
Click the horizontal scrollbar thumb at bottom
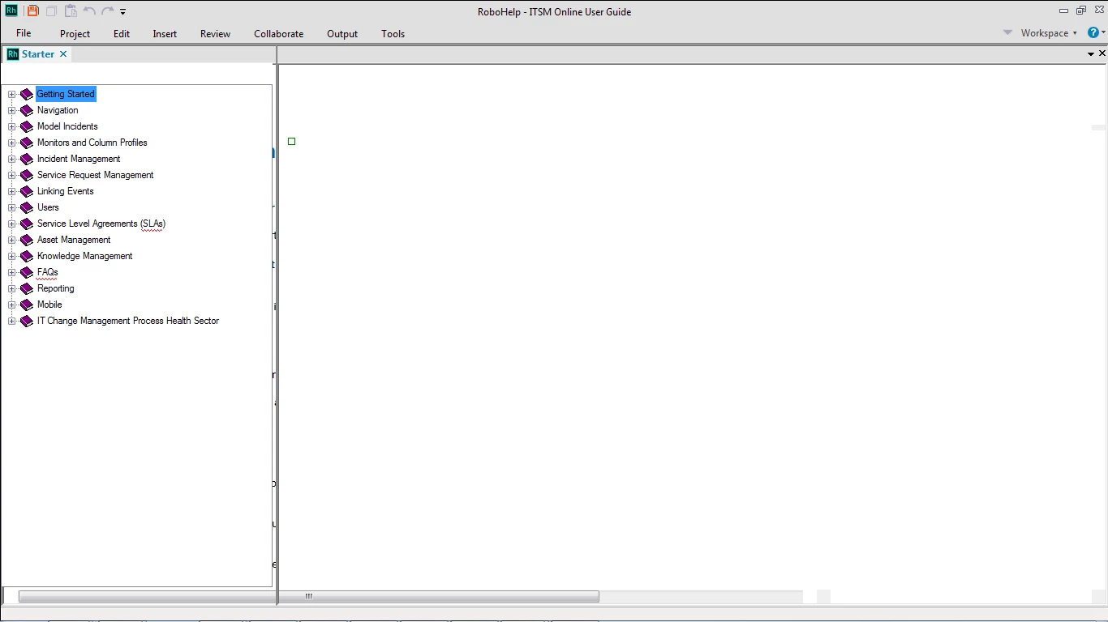pos(308,597)
